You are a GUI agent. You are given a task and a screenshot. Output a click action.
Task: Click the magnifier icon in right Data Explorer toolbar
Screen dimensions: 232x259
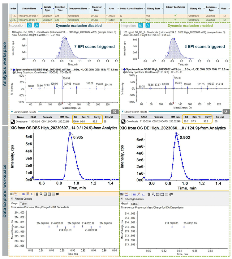[153, 194]
